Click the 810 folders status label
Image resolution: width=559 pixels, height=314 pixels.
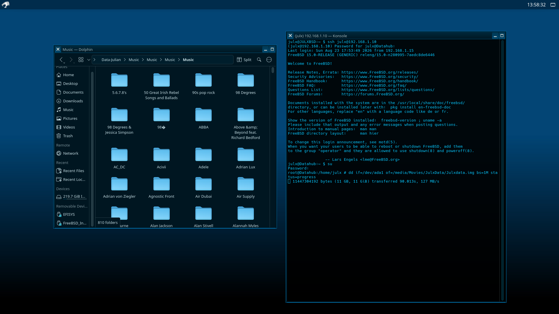(108, 222)
